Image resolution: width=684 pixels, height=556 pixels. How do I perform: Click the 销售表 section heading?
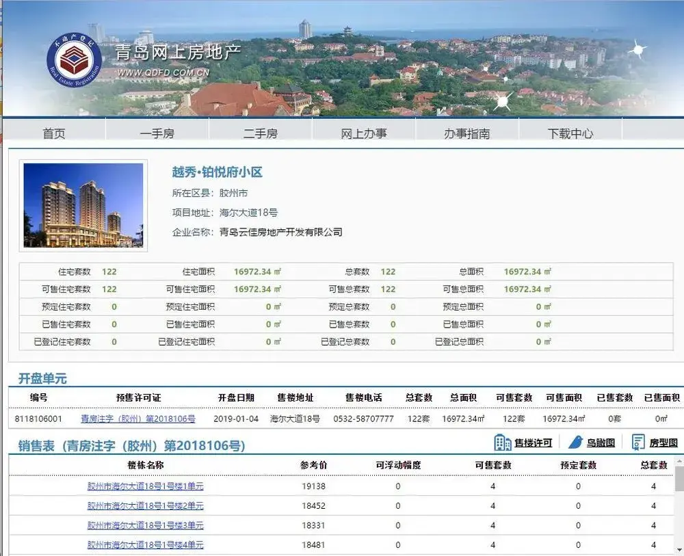131,445
